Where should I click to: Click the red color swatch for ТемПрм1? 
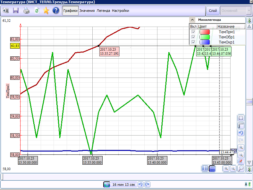205,32
